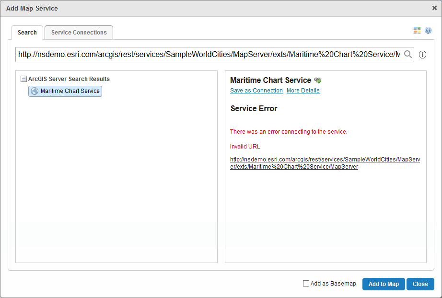Image resolution: width=442 pixels, height=298 pixels.
Task: Click the colored grid view icon
Action: (x=417, y=30)
